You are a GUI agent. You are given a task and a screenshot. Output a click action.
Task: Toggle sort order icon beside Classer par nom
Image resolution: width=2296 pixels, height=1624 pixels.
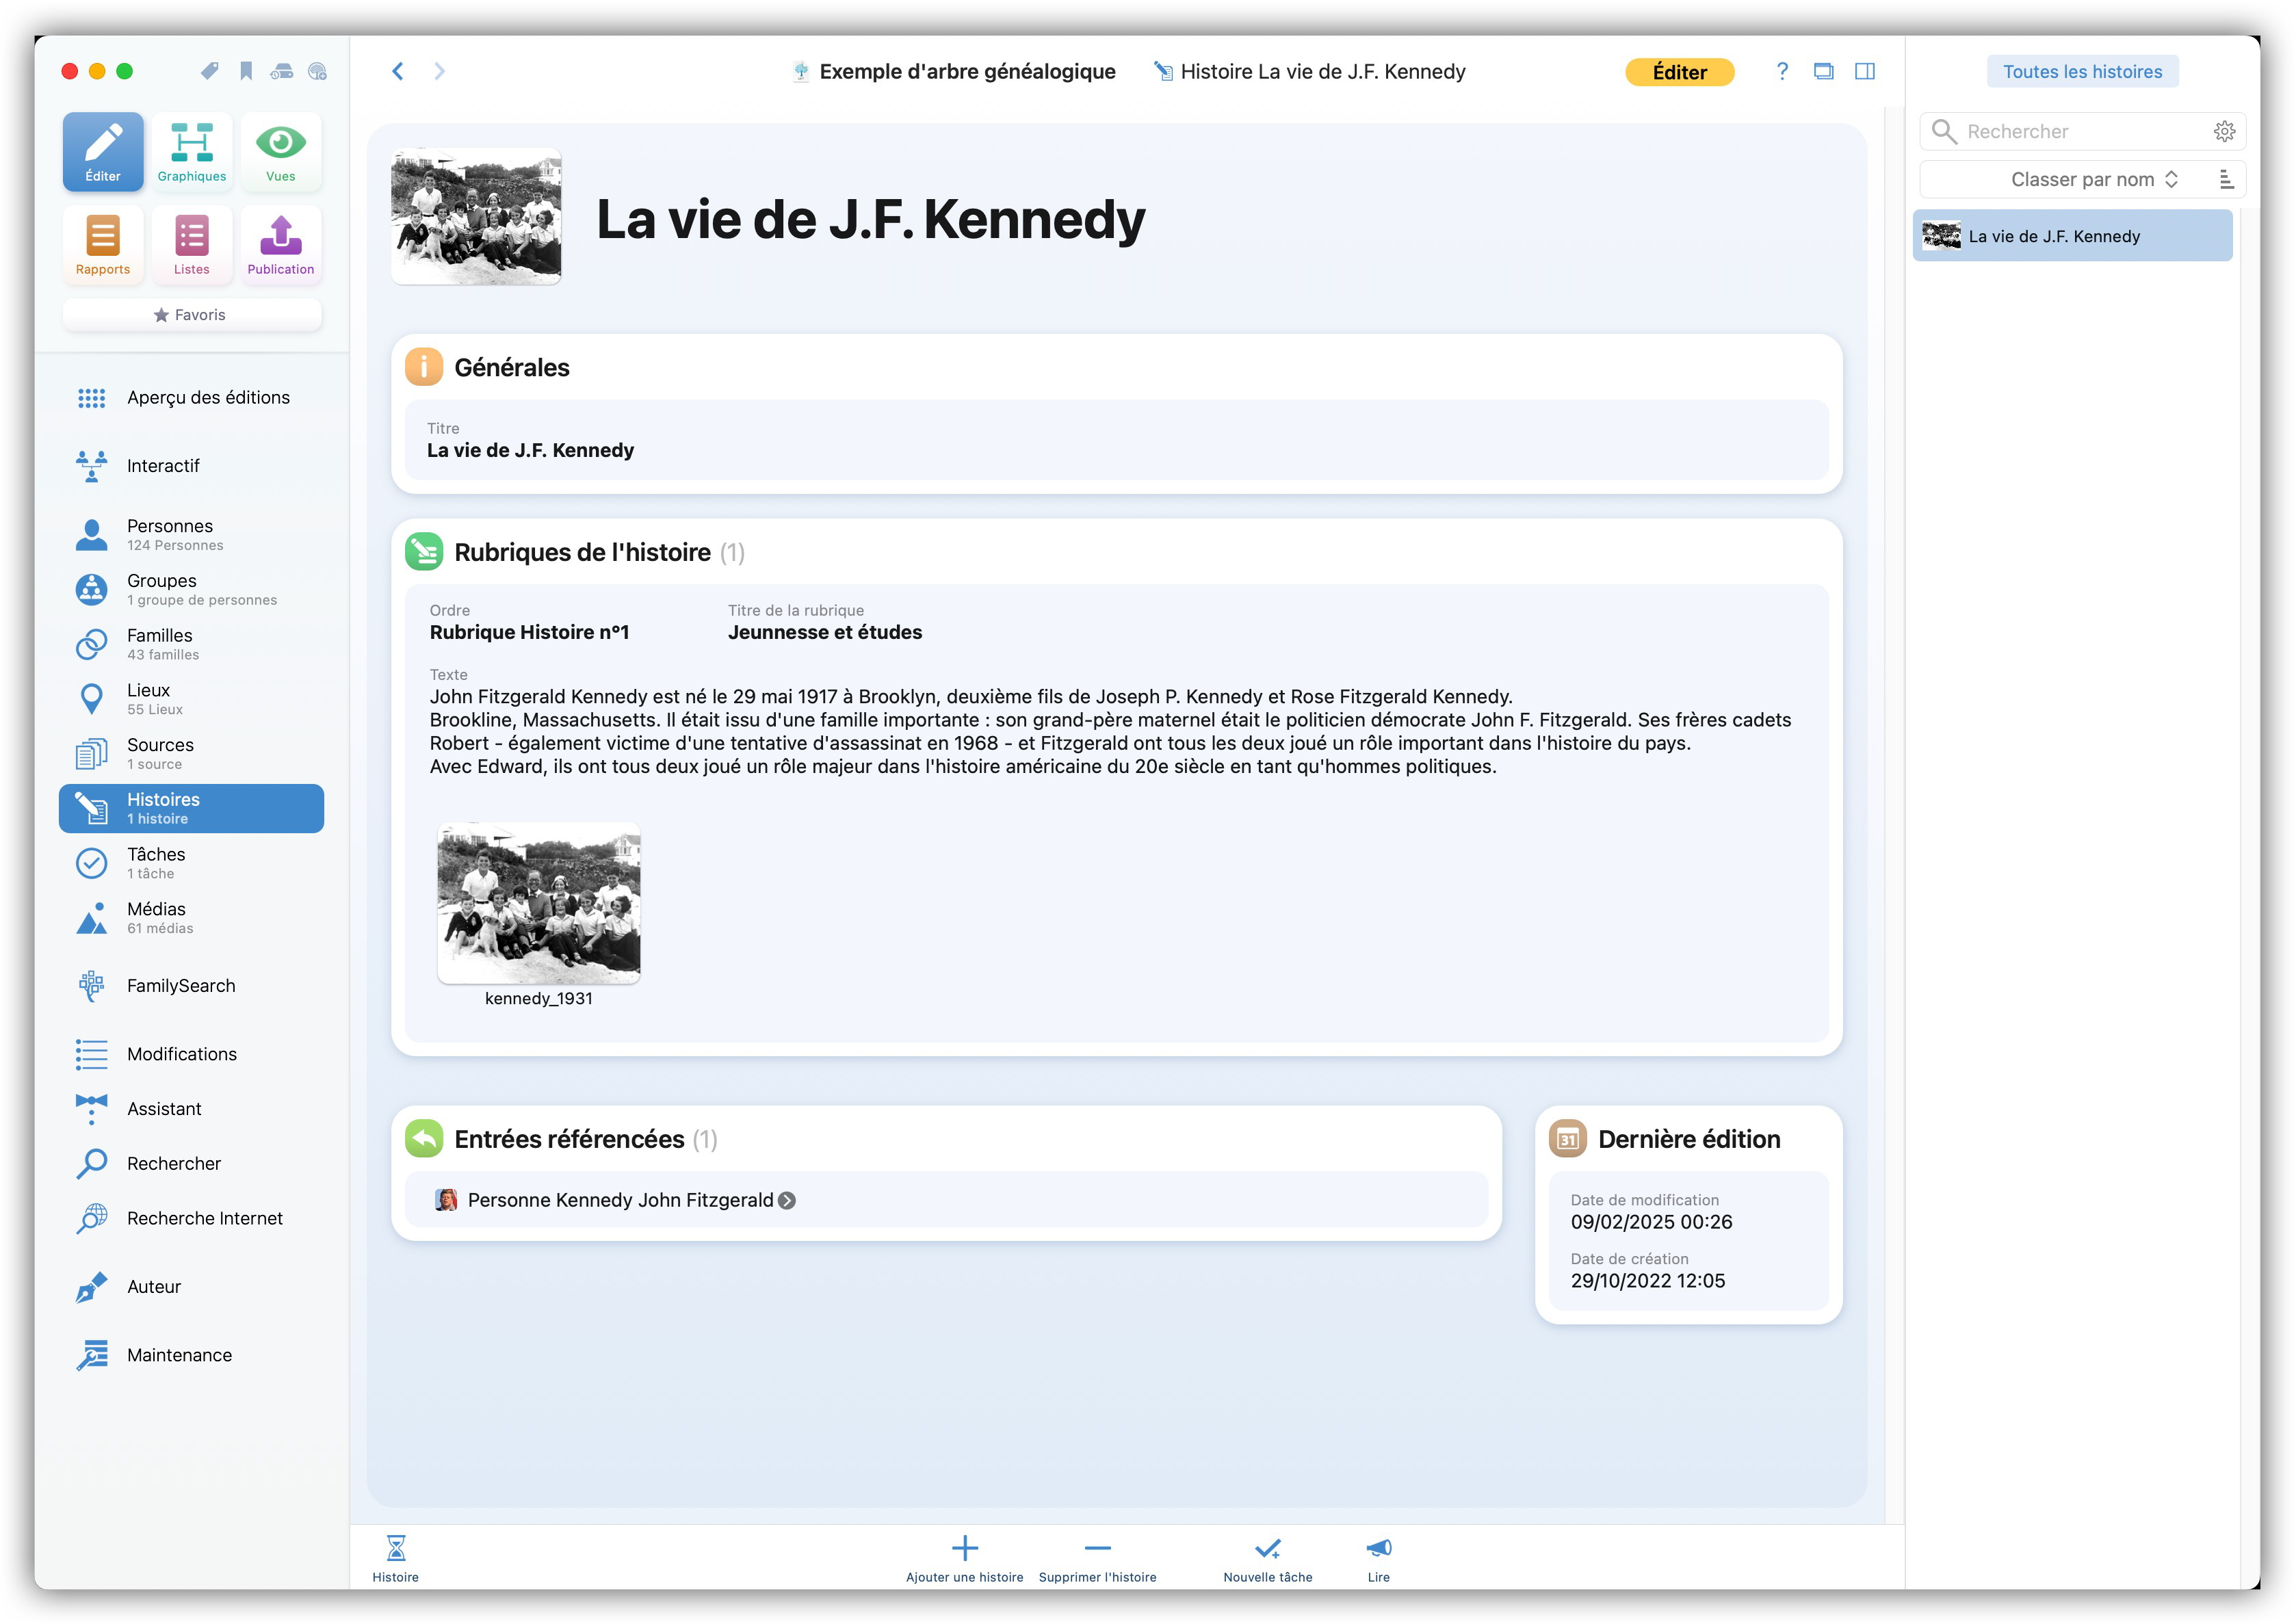tap(2227, 179)
